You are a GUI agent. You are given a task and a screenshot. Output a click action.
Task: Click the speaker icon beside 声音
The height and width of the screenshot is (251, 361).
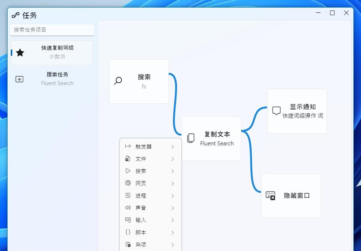pyautogui.click(x=127, y=208)
